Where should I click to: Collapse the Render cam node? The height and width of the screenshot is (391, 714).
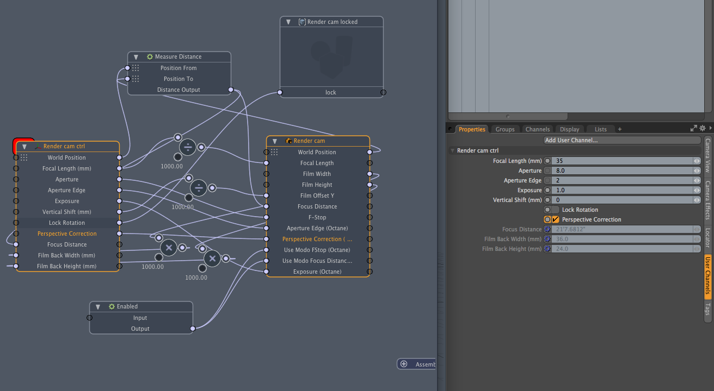pyautogui.click(x=275, y=141)
